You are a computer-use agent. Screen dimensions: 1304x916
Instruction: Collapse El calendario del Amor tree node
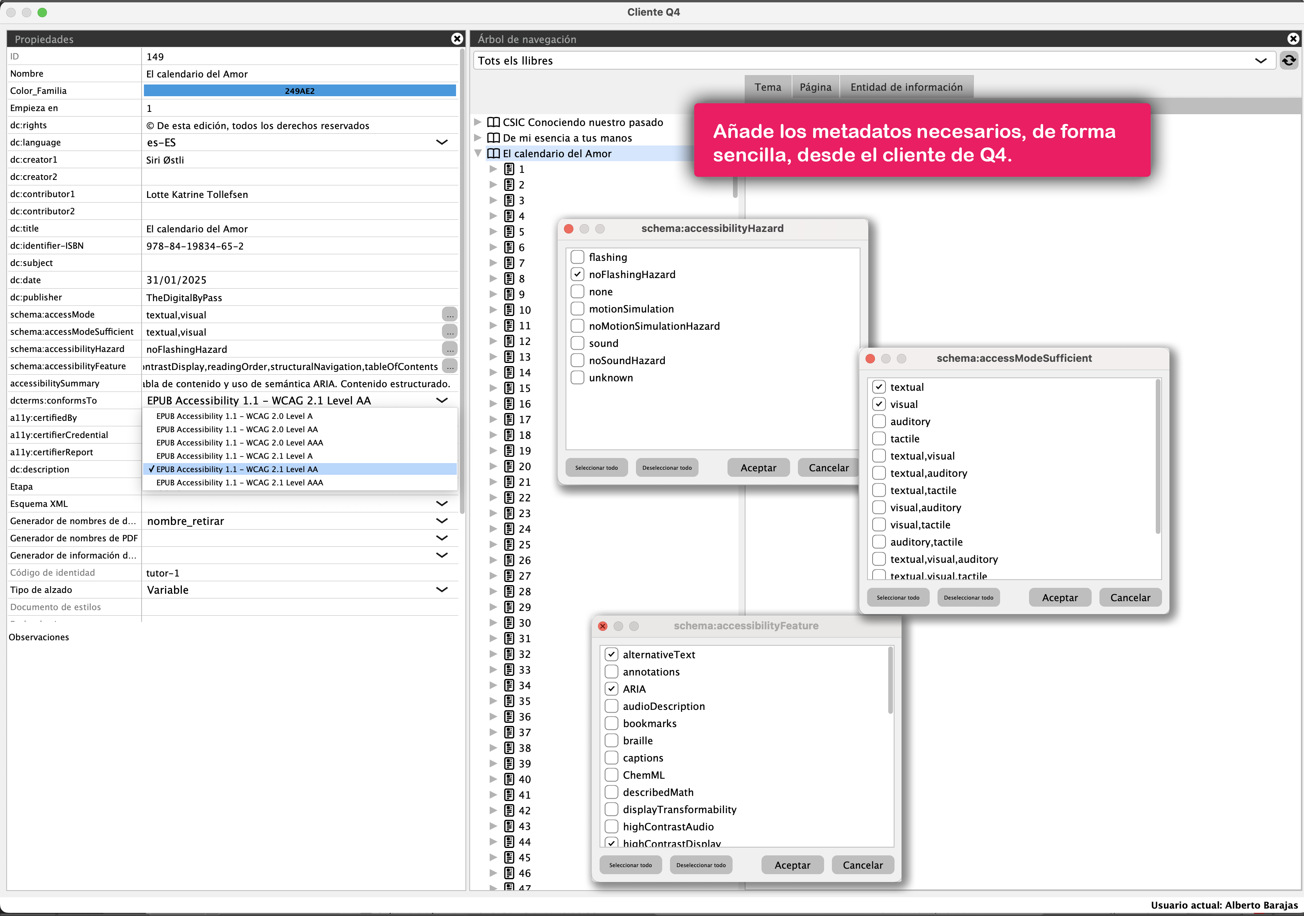click(x=478, y=153)
